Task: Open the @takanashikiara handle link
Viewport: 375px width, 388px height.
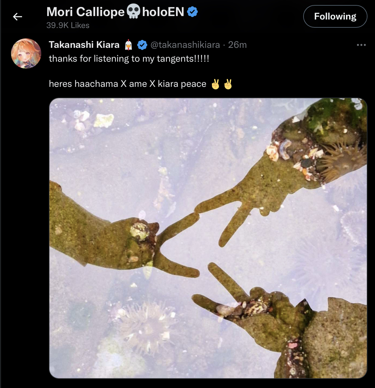Action: [x=185, y=45]
